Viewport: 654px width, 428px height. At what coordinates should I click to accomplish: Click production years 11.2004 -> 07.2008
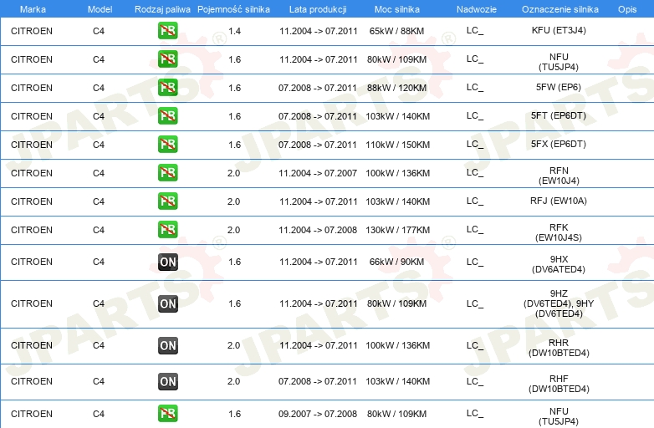tap(318, 230)
